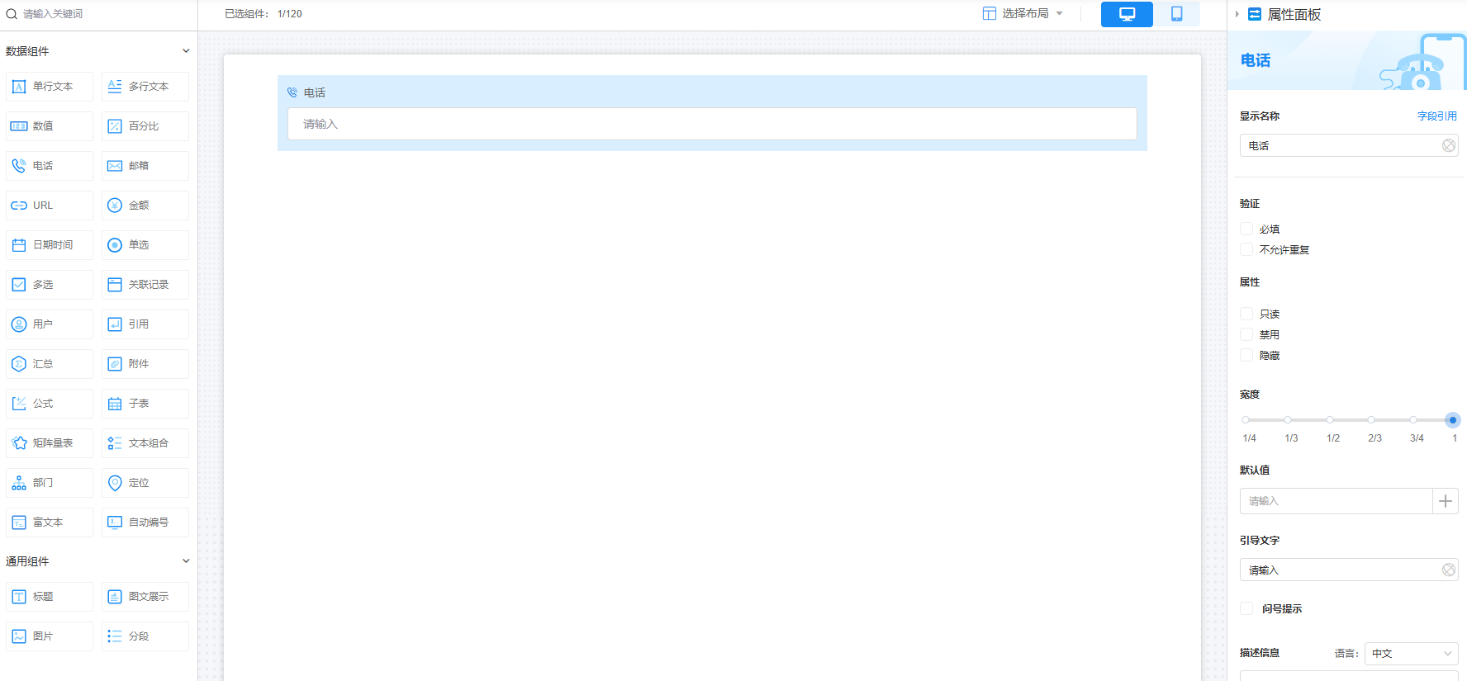Clear the 显示名称 field
Screen dimensions: 1467x681
pyautogui.click(x=1449, y=145)
